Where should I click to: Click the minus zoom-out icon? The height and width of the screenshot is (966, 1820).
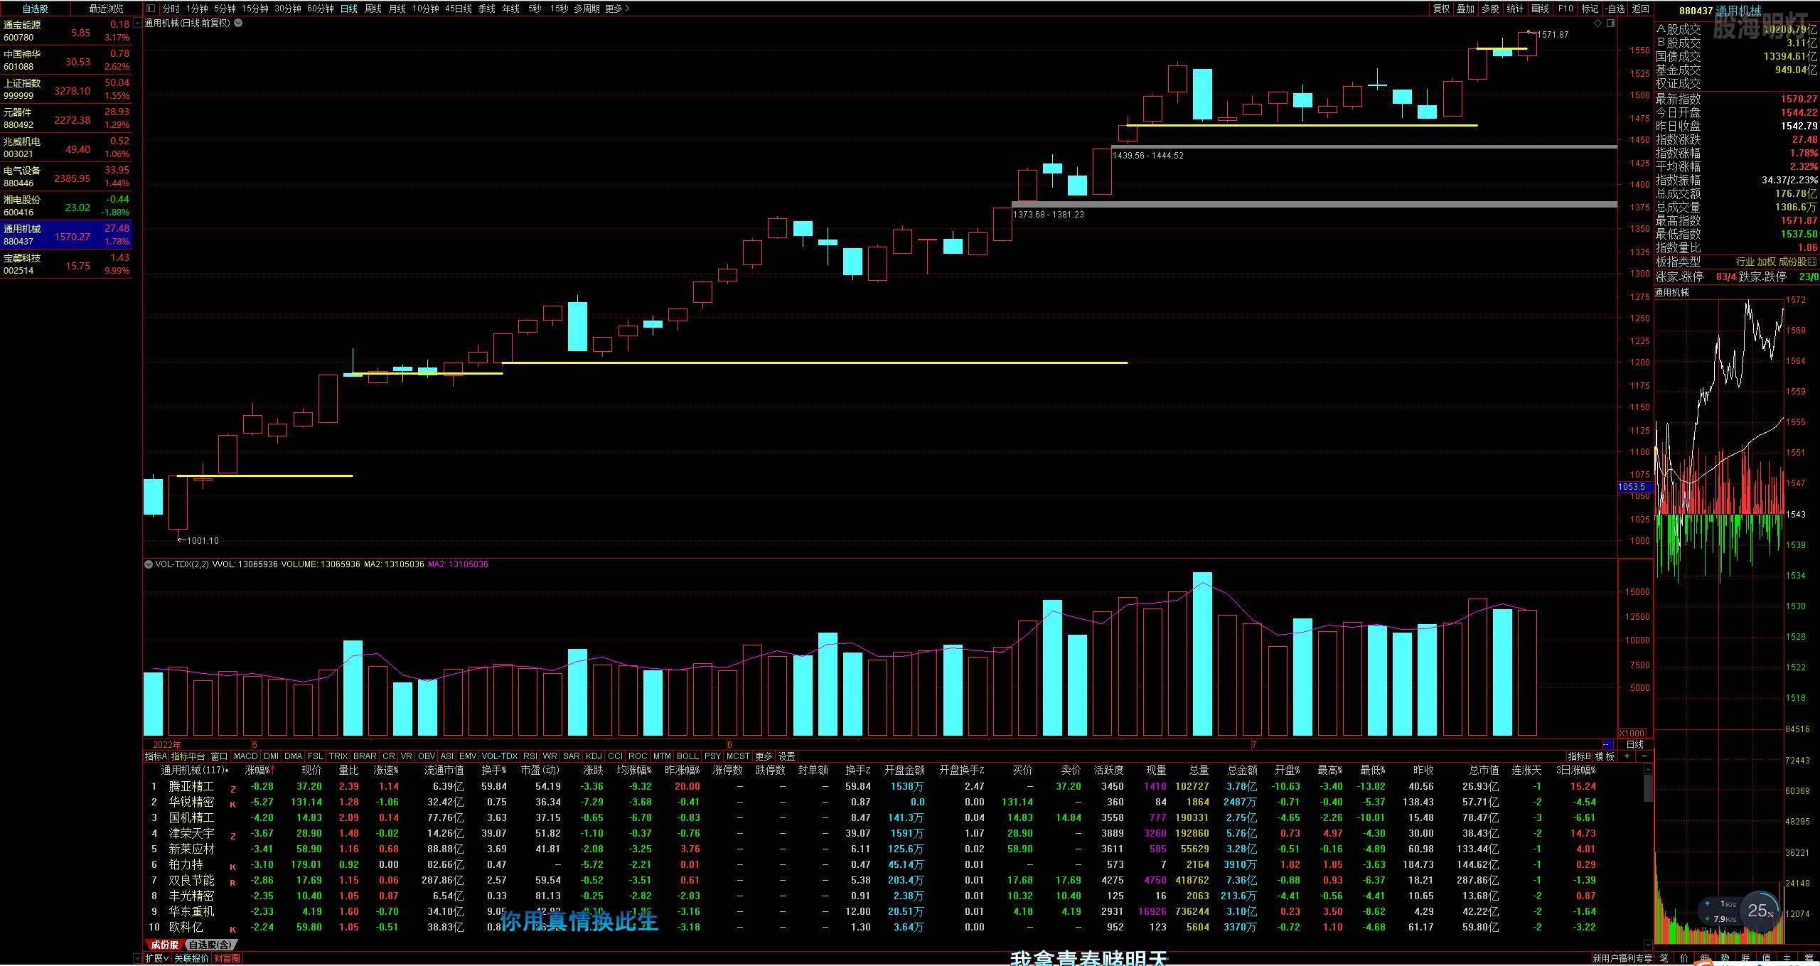click(1644, 756)
